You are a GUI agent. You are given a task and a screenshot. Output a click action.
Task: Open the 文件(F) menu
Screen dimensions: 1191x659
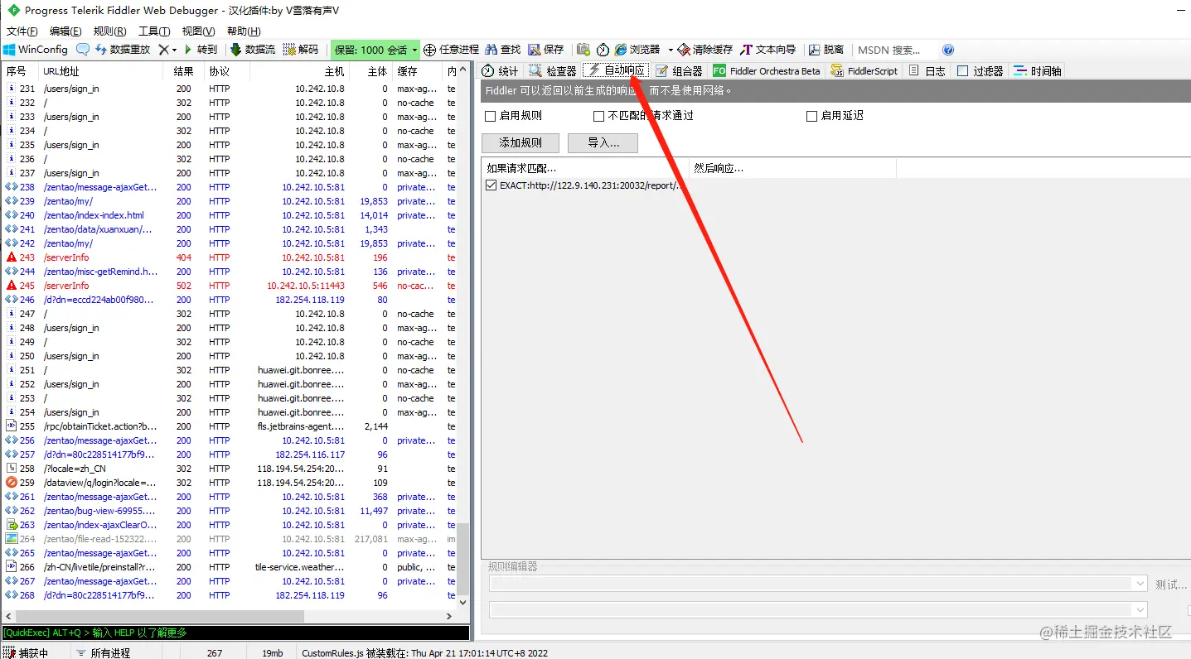pos(22,31)
